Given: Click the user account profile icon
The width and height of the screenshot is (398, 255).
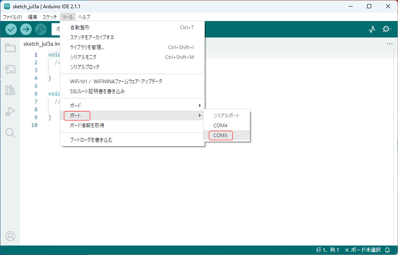Looking at the screenshot, I should 10,236.
